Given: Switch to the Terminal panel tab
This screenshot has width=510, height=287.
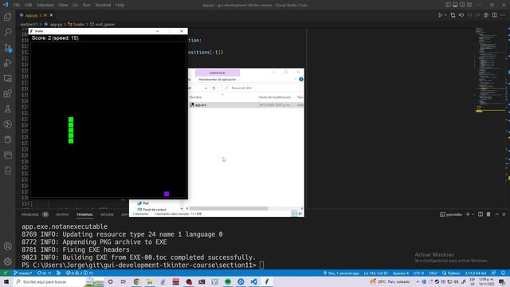Looking at the screenshot, I should click(x=85, y=214).
